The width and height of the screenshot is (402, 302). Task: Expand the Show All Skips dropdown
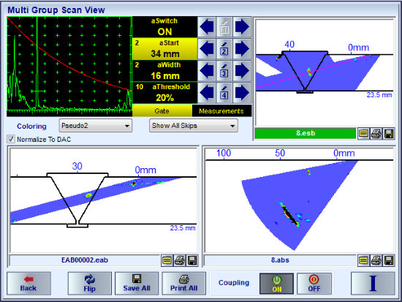194,126
